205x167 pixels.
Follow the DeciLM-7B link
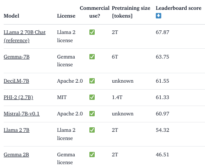point(16,81)
